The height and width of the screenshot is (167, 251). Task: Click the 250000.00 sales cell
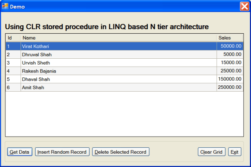pos(230,87)
